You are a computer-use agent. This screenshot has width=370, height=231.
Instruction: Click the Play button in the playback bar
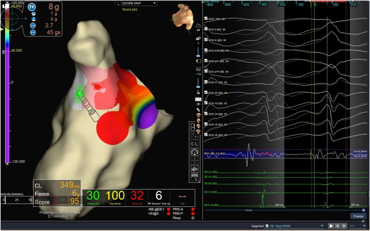(331, 226)
